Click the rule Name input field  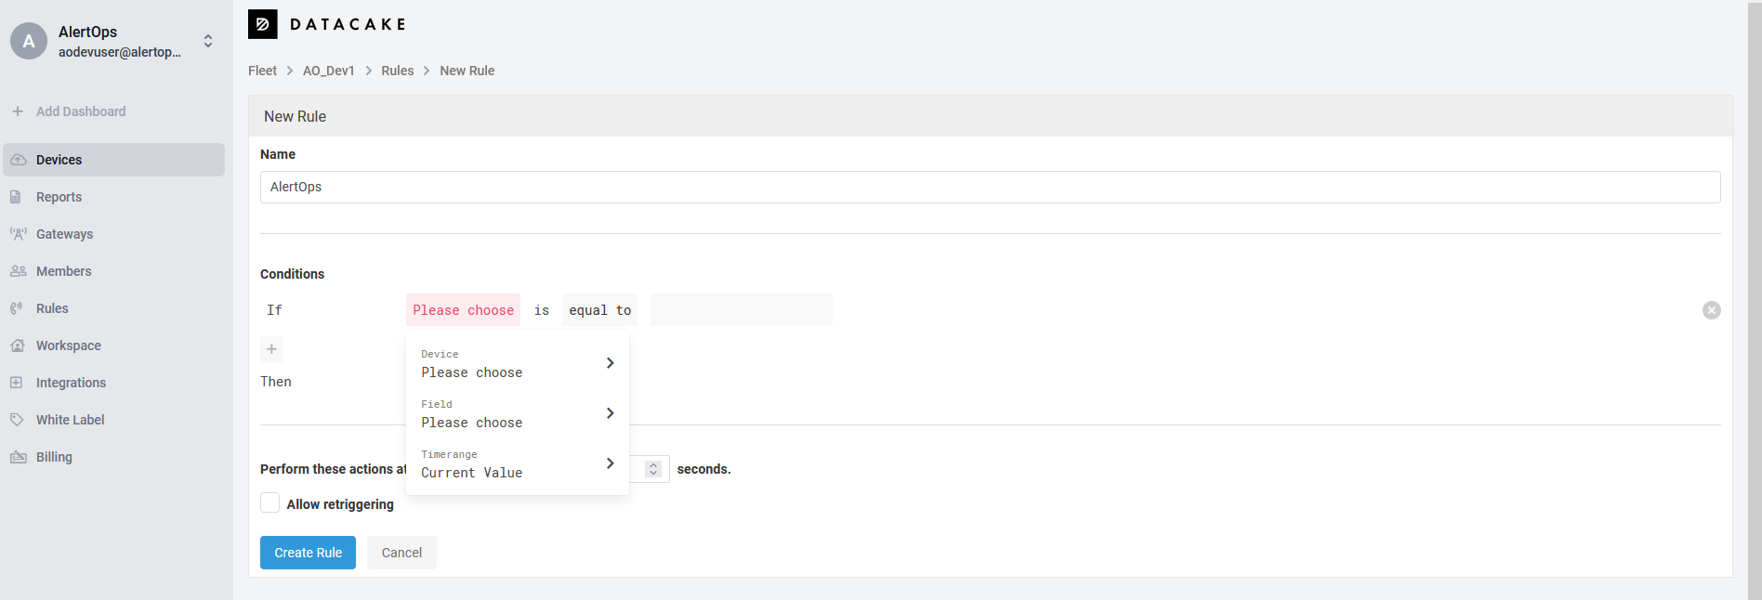pos(990,187)
